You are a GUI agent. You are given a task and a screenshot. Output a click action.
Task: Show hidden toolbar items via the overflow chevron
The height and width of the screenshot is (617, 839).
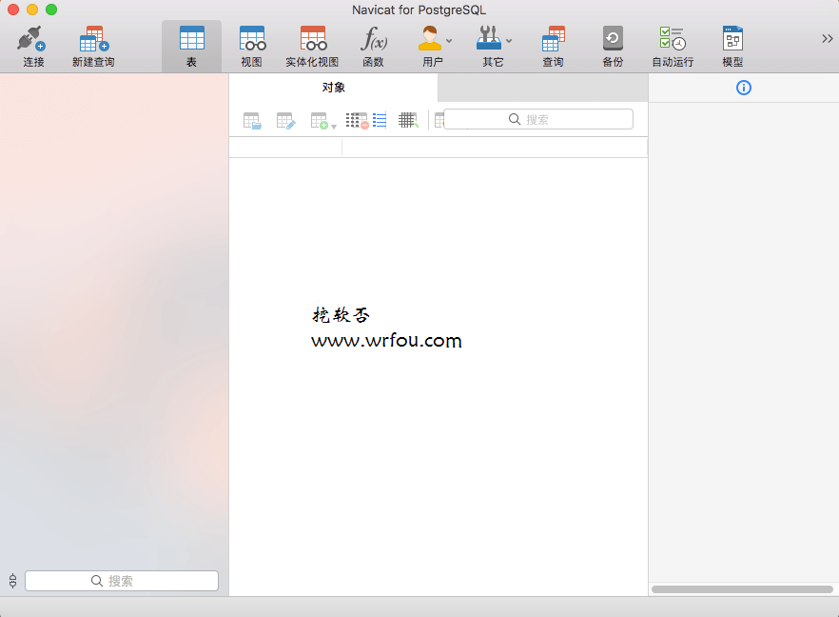click(x=827, y=38)
